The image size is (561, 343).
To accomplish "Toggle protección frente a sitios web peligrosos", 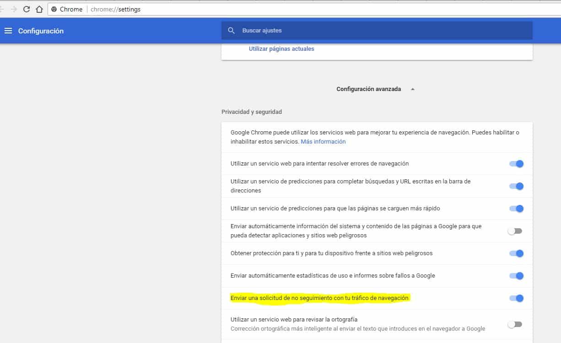I will (516, 253).
